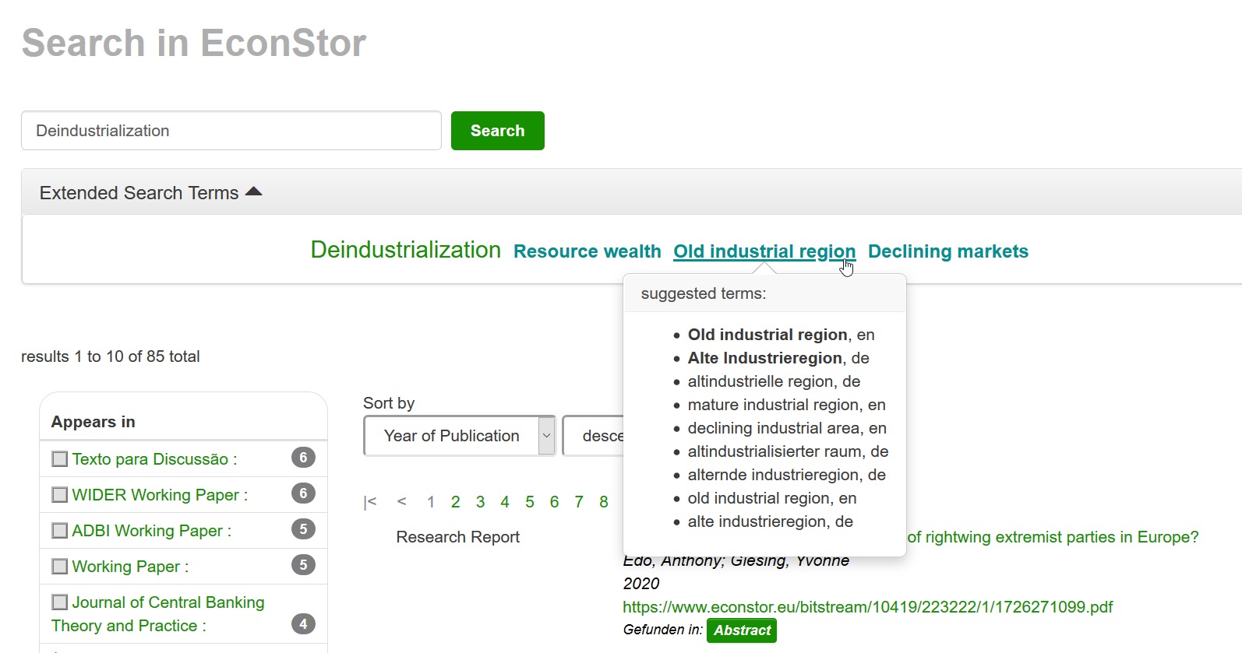1242x653 pixels.
Task: Go to results page 4
Action: tap(505, 502)
